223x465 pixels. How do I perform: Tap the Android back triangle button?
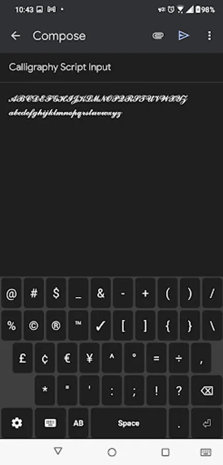58,452
